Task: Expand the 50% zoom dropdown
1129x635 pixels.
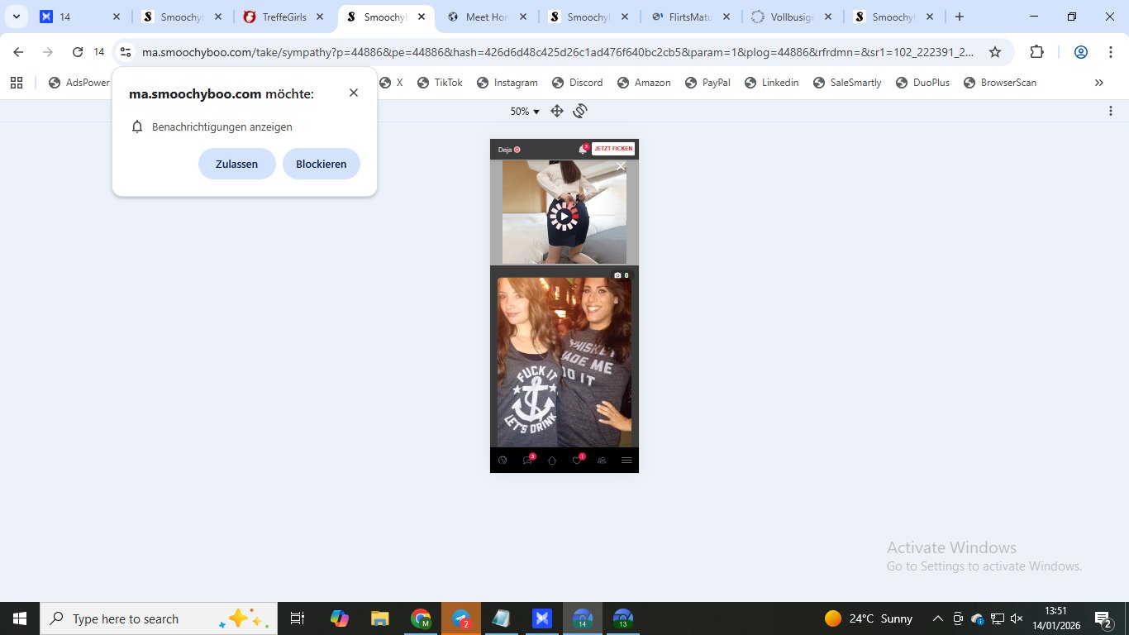Action: [x=525, y=112]
